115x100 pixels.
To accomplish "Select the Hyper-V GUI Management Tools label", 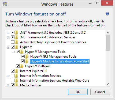I will (x=53, y=57).
